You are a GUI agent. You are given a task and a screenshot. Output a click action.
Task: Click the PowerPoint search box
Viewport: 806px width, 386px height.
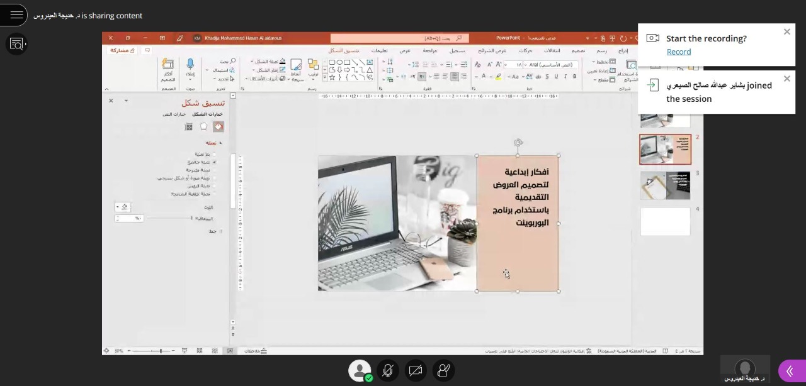tap(399, 38)
